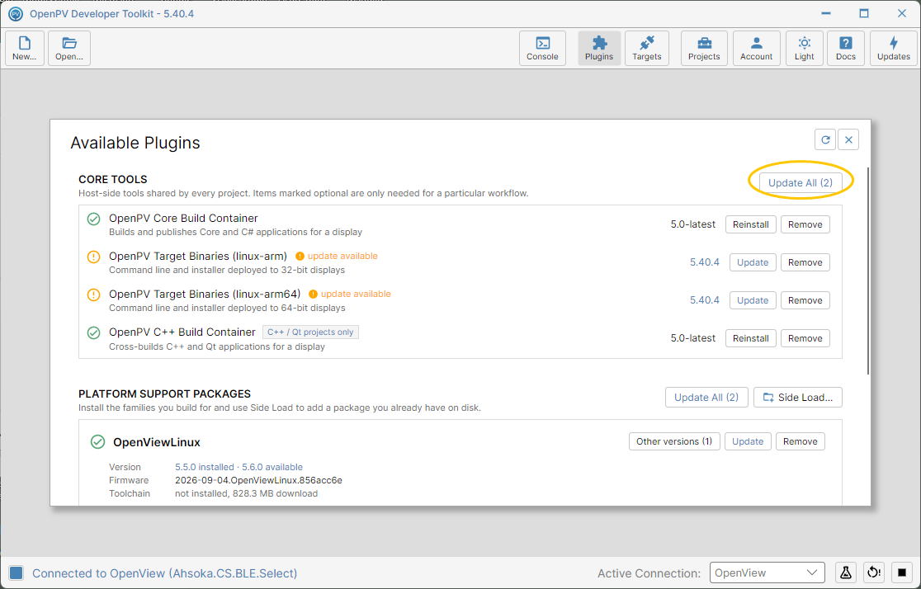Open the Docs help button
The width and height of the screenshot is (921, 589).
click(x=846, y=48)
